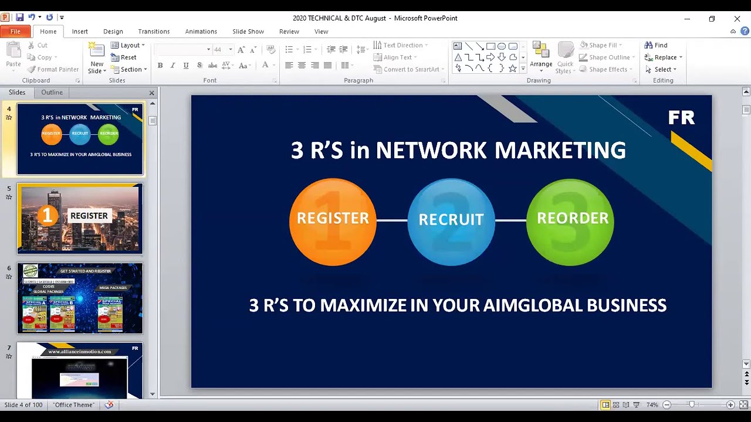Screen dimensions: 751x422
Task: Toggle Underline formatting
Action: tap(186, 66)
